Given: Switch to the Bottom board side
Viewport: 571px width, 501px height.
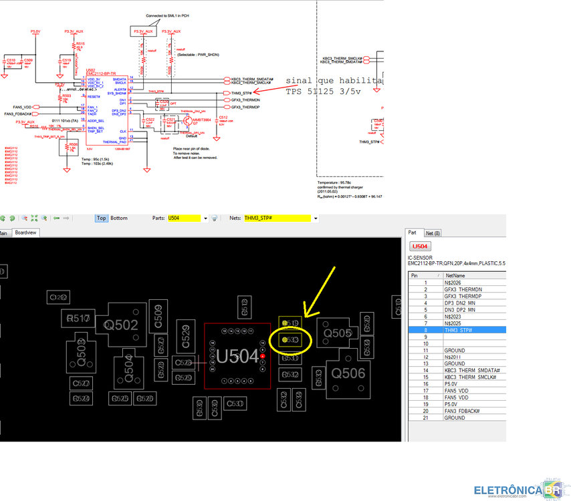Looking at the screenshot, I should tap(119, 218).
